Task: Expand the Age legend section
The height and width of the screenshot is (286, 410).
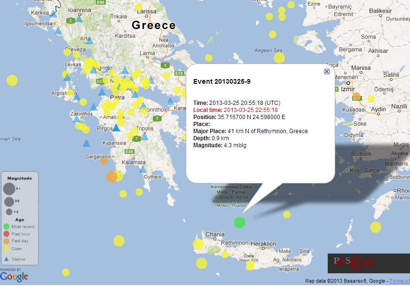Action: coord(20,220)
